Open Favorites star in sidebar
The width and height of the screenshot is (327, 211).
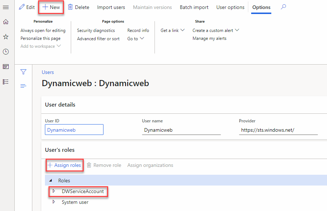click(x=6, y=37)
